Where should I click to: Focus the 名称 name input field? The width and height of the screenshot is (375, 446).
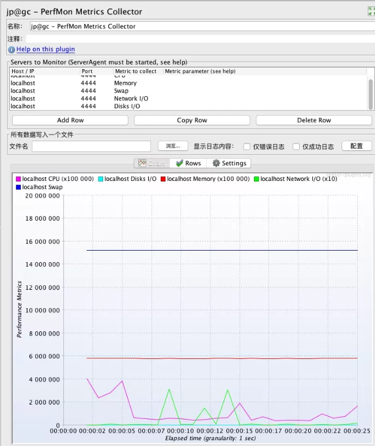point(202,27)
